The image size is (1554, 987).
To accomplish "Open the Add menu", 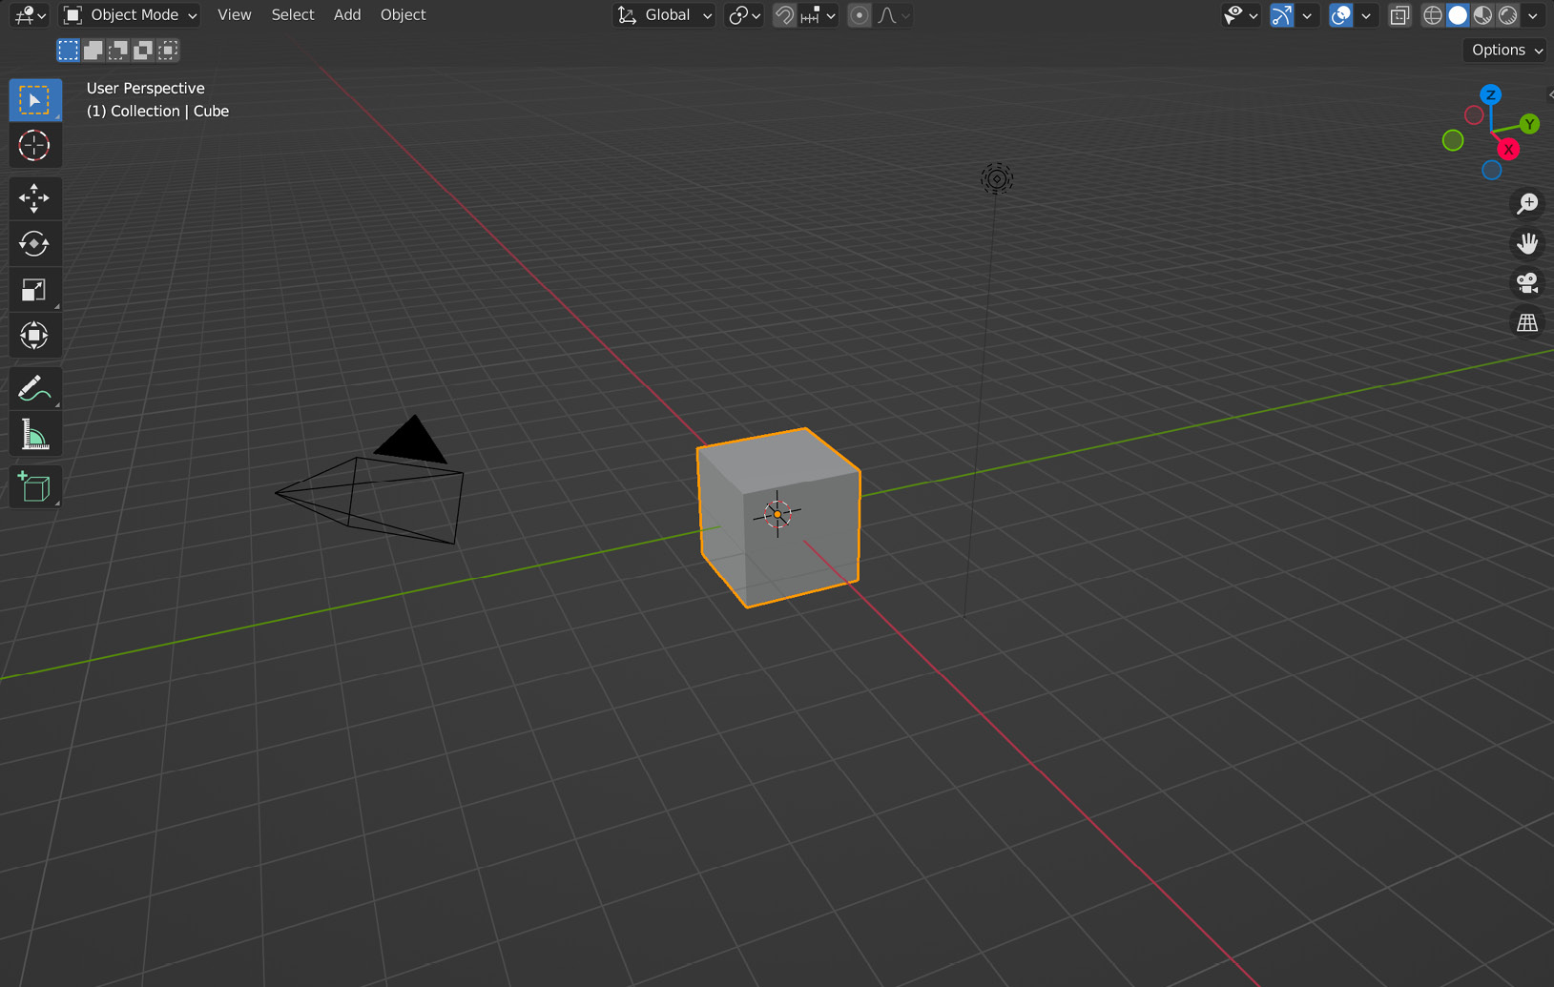I will tap(346, 14).
